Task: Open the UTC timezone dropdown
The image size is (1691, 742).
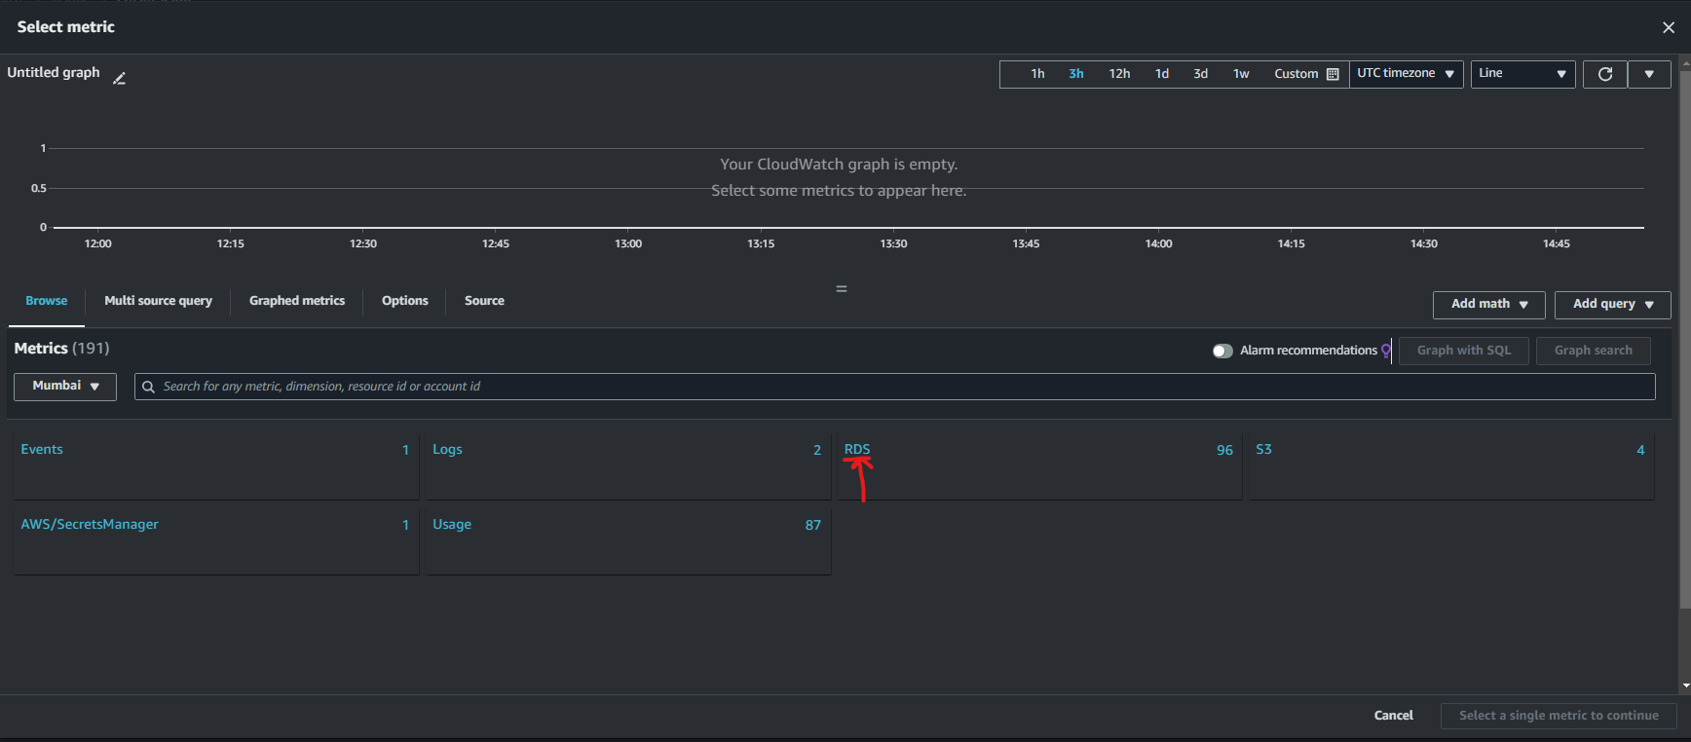Action: coord(1406,74)
